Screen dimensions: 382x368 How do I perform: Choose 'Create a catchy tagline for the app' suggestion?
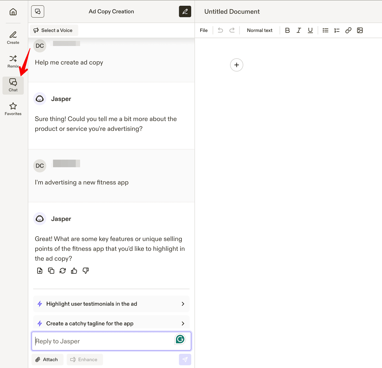tap(111, 323)
